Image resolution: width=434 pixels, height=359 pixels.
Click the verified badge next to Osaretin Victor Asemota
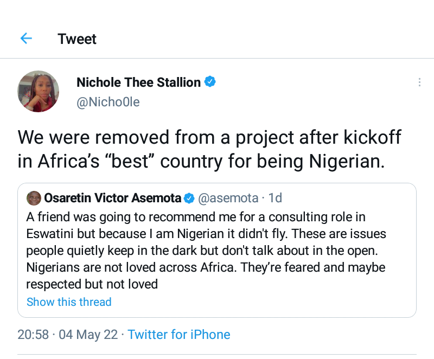[189, 198]
